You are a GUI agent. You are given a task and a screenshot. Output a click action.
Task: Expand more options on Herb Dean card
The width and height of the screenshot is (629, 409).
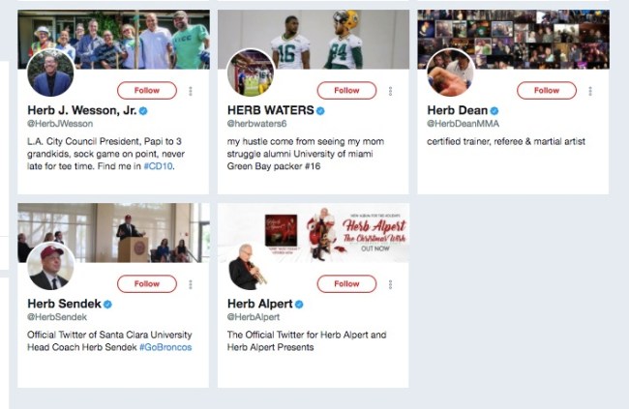click(589, 91)
